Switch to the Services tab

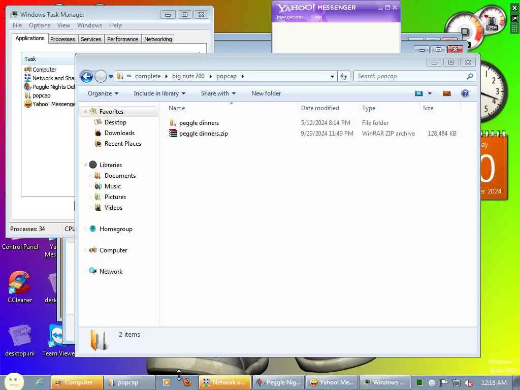click(x=91, y=39)
